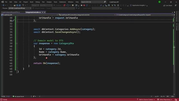The image size is (179, 101).
Task: Click the feedback person icon
Action: point(176,6)
